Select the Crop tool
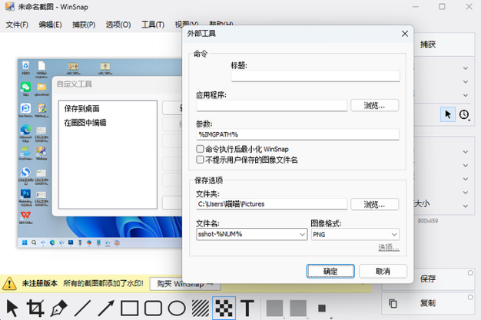 [35, 308]
